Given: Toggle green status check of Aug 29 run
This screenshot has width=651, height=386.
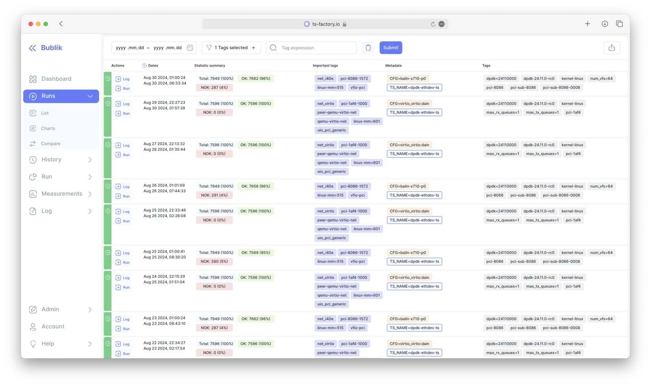Looking at the screenshot, I should [x=108, y=104].
